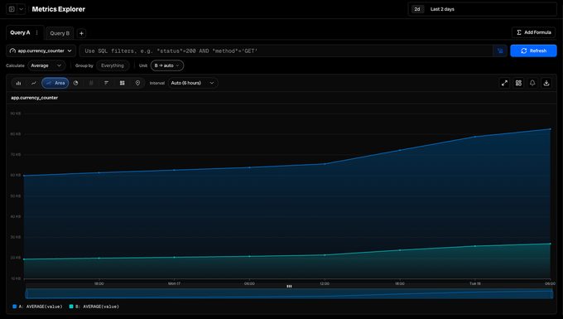
Task: Add a new query with the plus button
Action: pos(81,33)
